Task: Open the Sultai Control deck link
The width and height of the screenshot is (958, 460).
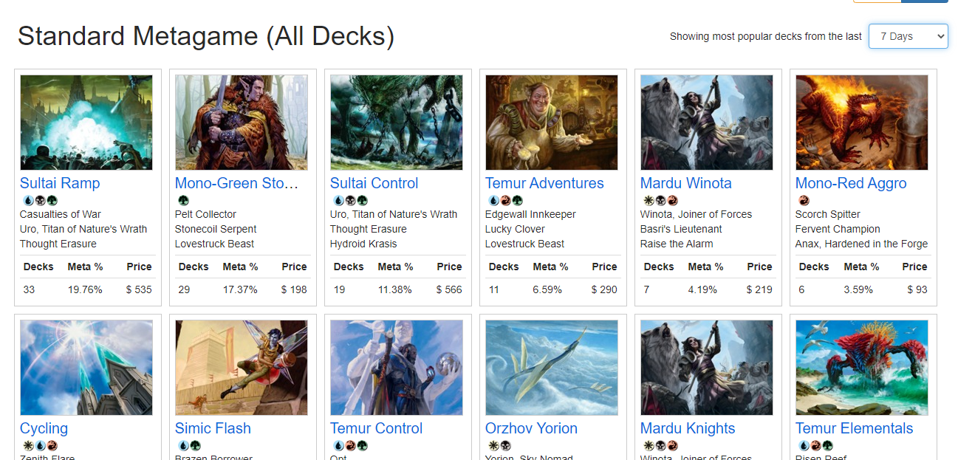Action: point(374,183)
